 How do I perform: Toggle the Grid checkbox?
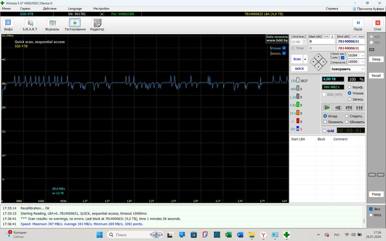325,131
